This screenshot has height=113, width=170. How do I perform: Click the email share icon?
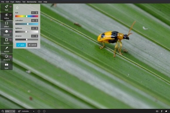pyautogui.click(x=157, y=111)
